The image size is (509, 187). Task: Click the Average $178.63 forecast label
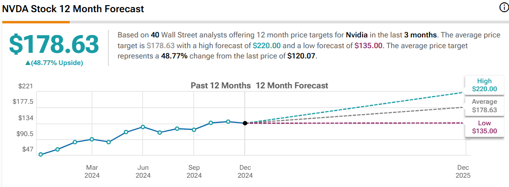coord(484,106)
